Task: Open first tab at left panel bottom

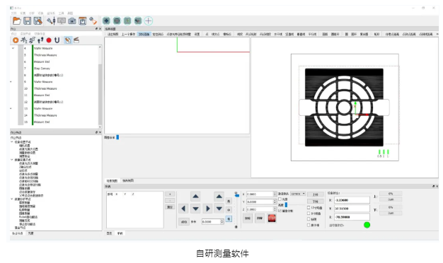Action: click(x=18, y=233)
